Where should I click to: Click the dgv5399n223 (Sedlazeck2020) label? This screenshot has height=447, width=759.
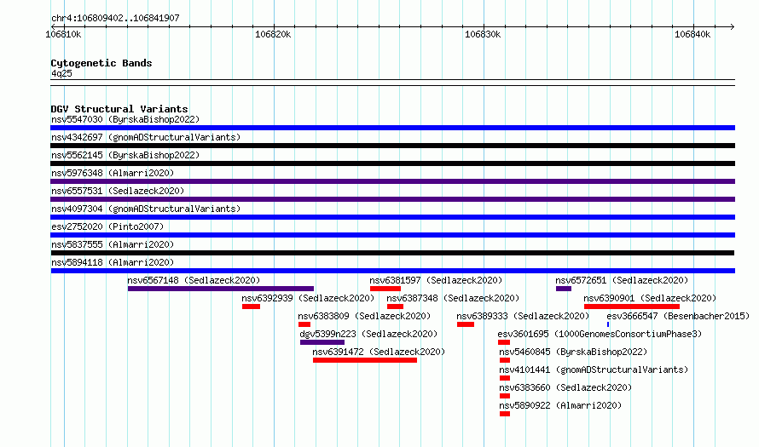[368, 334]
